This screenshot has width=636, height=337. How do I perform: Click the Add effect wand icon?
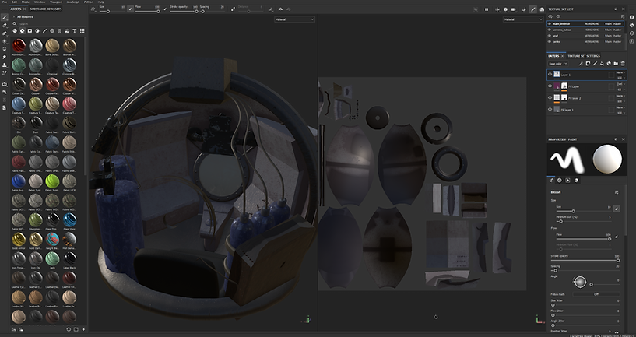[x=581, y=64]
